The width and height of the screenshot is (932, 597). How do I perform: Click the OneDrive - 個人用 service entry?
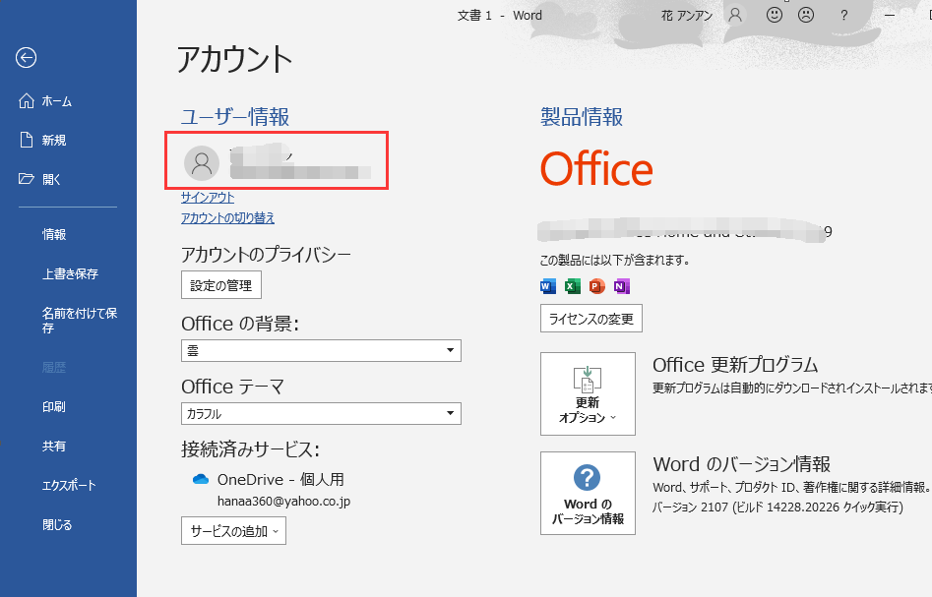[280, 479]
